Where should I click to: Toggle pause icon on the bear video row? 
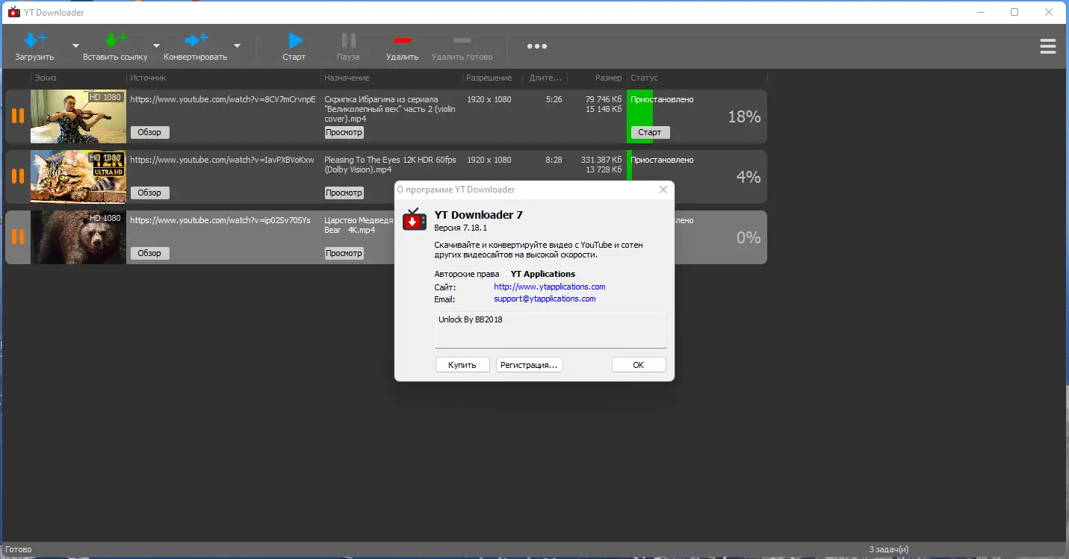point(18,237)
